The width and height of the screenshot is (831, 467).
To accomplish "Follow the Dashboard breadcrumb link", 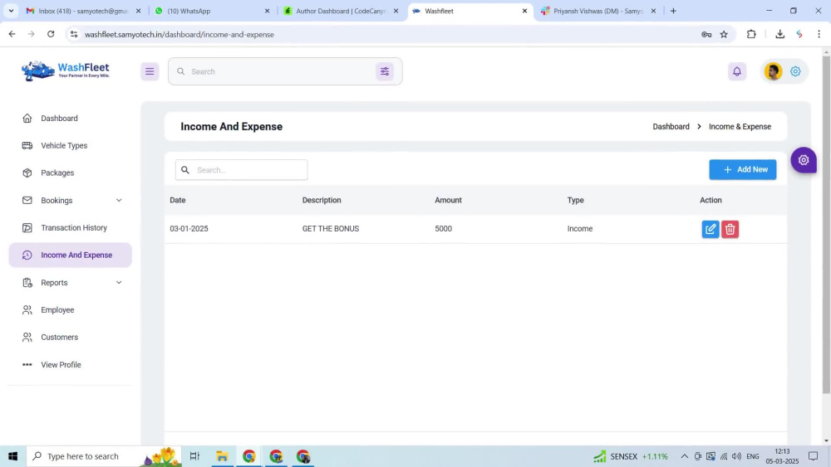I will point(671,127).
